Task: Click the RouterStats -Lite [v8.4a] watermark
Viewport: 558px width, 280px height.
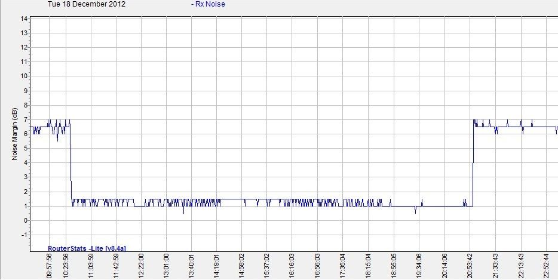Action: [x=87, y=248]
